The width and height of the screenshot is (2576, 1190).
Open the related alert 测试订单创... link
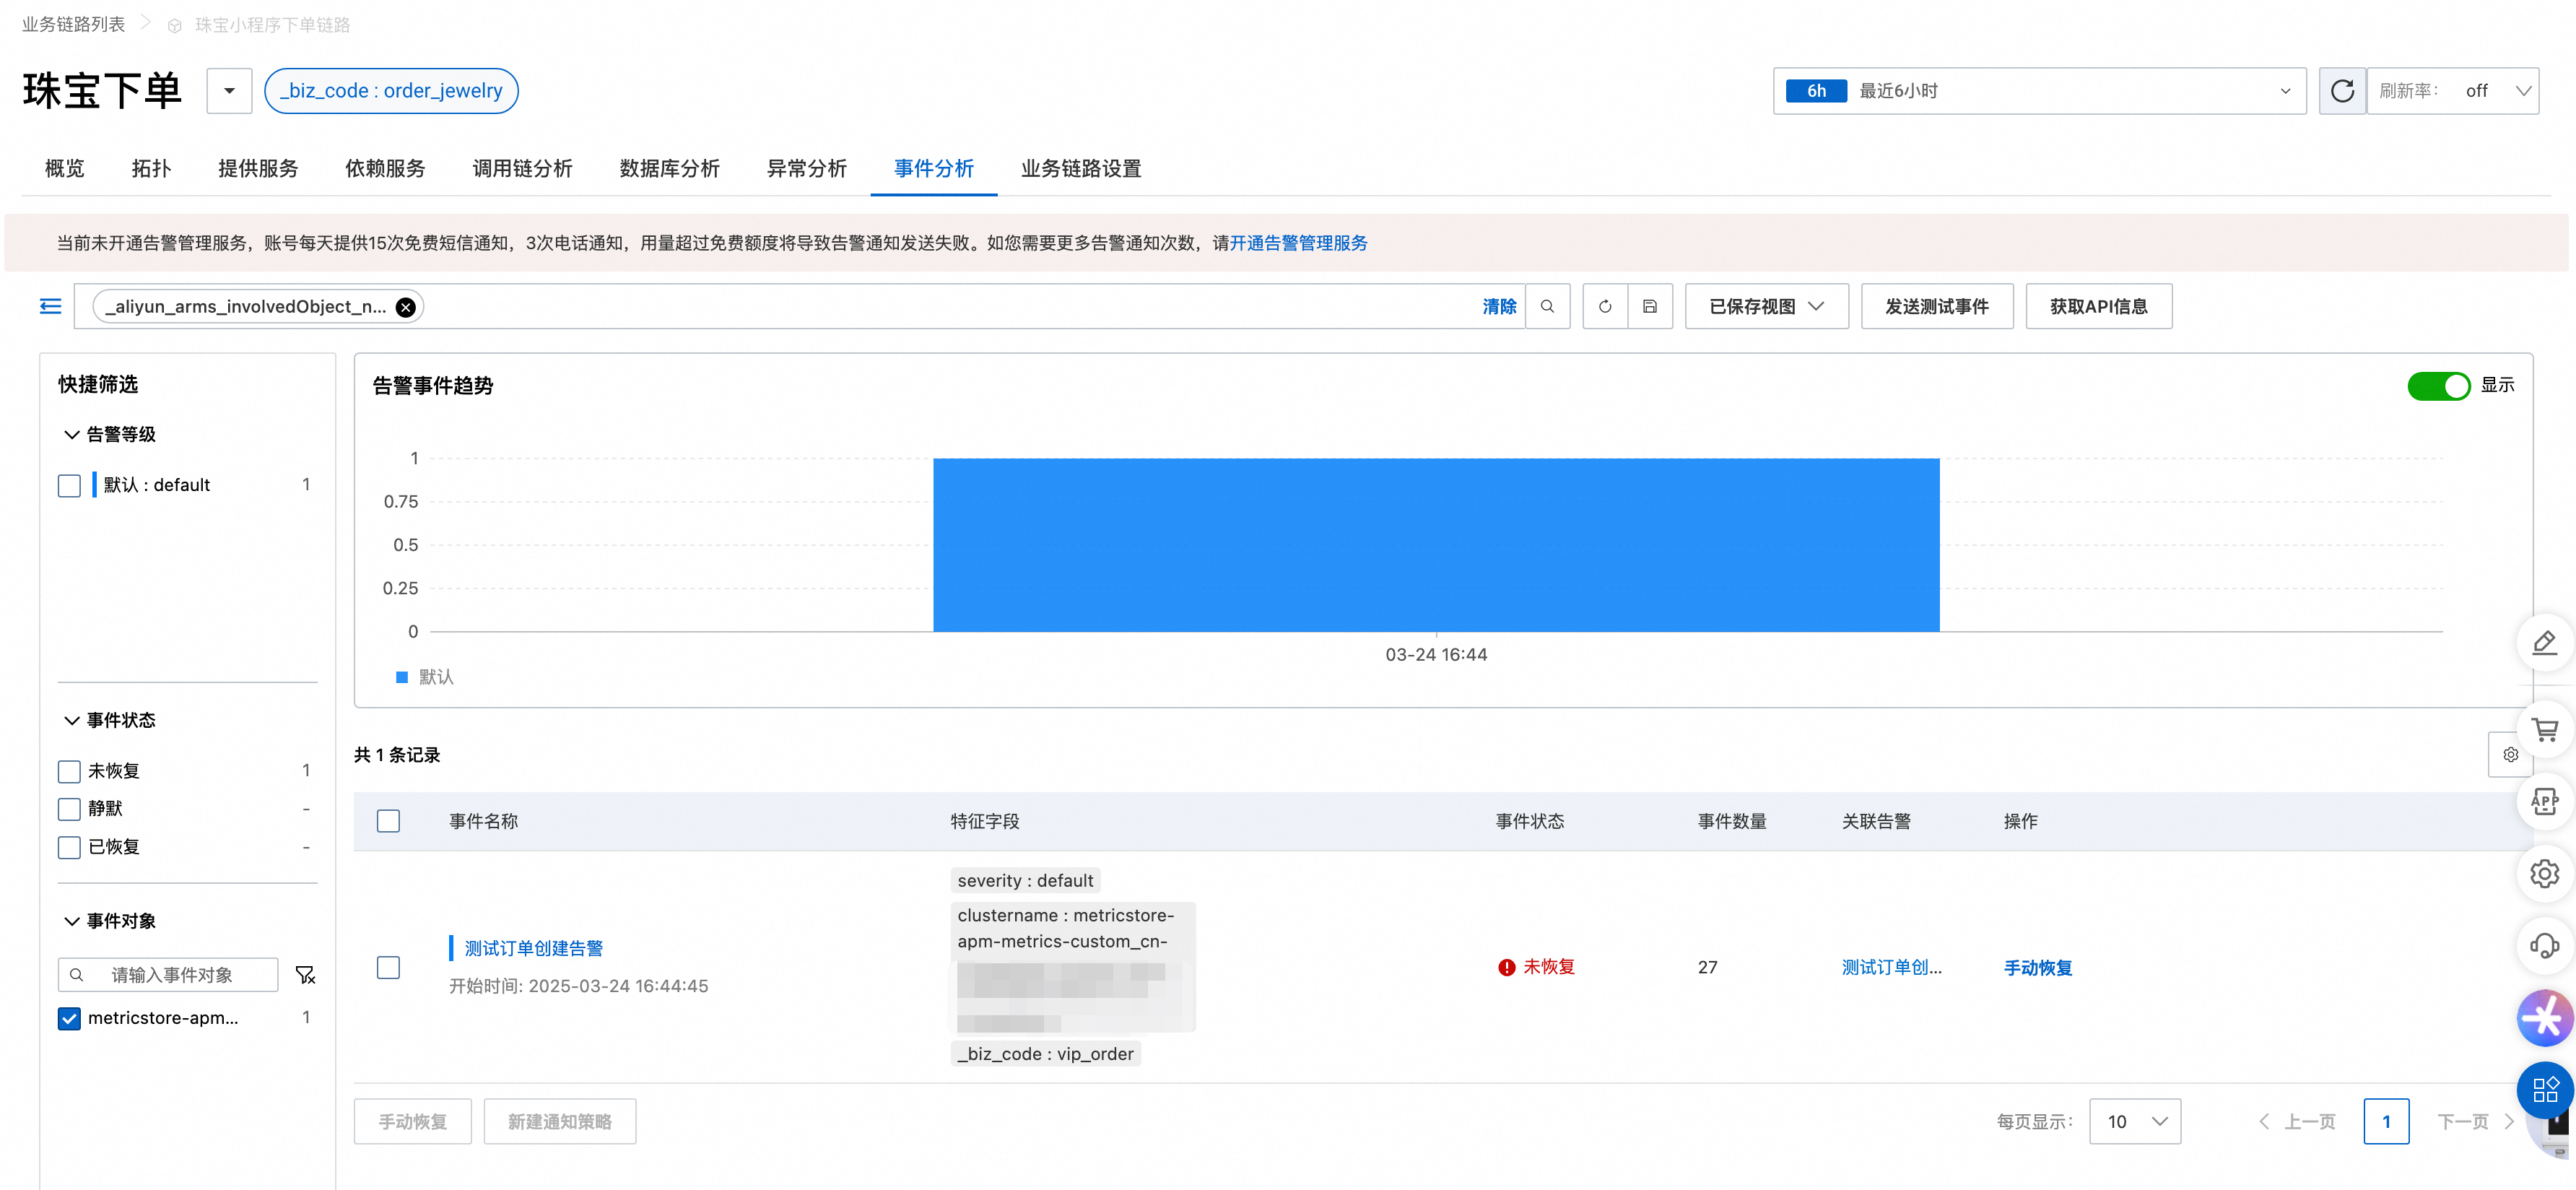coord(1891,967)
